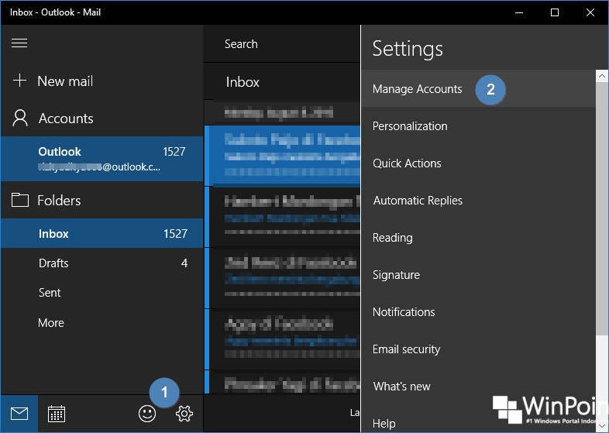Open Reading settings
The height and width of the screenshot is (433, 609).
[x=479, y=238]
